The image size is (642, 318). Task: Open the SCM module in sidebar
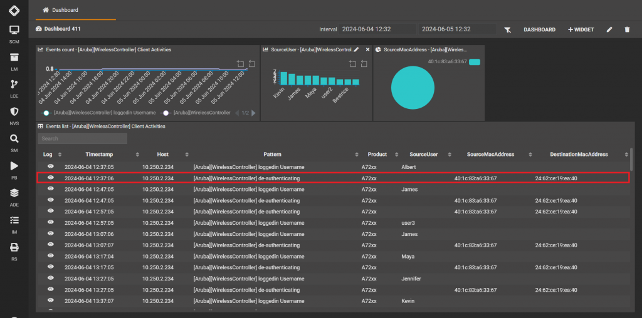[x=14, y=34]
